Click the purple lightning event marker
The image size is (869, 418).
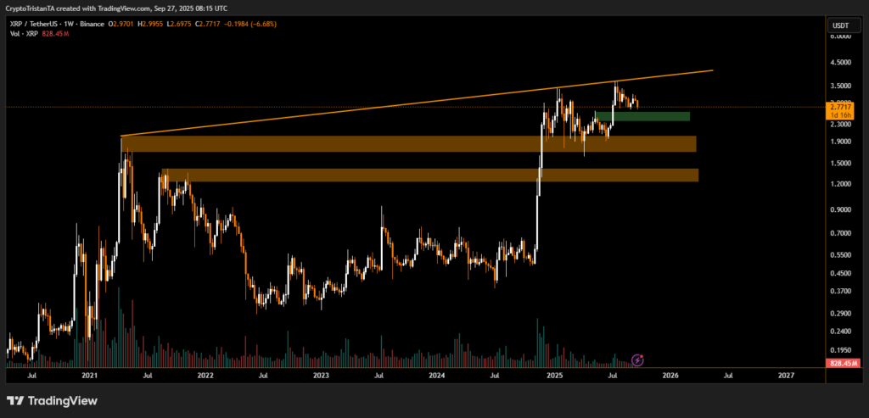(638, 359)
